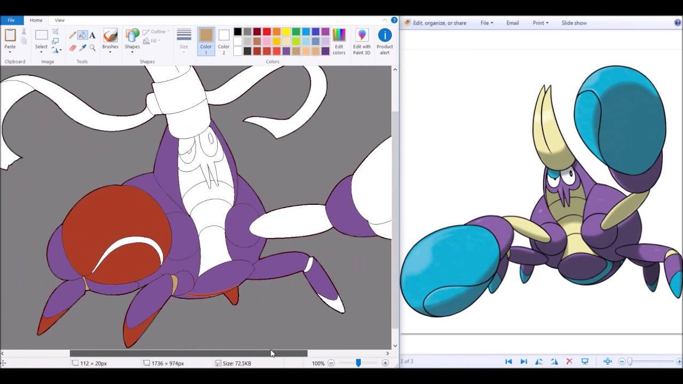Image resolution: width=683 pixels, height=384 pixels.
Task: Click Paint help question mark icon
Action: tap(394, 20)
